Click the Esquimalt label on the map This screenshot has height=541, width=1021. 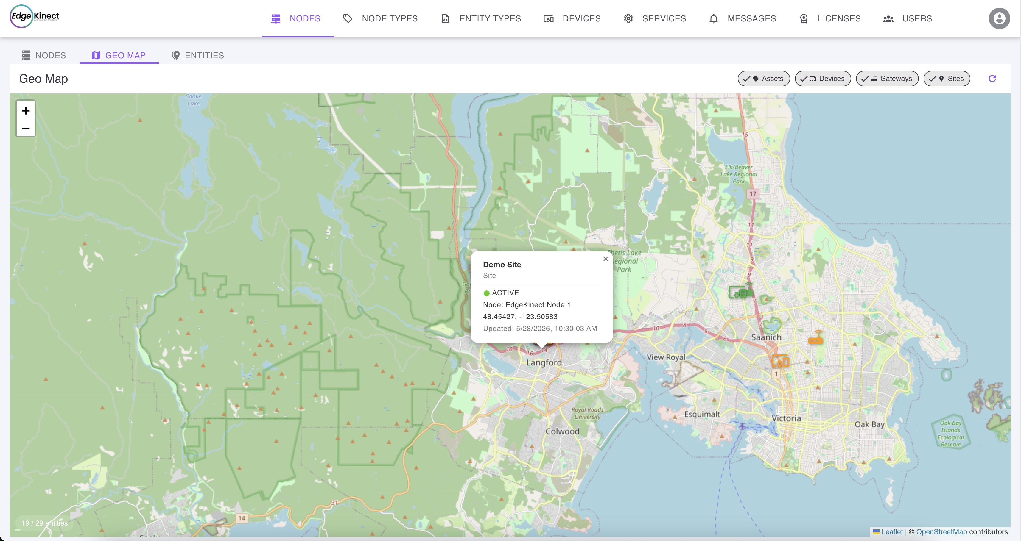pos(702,414)
